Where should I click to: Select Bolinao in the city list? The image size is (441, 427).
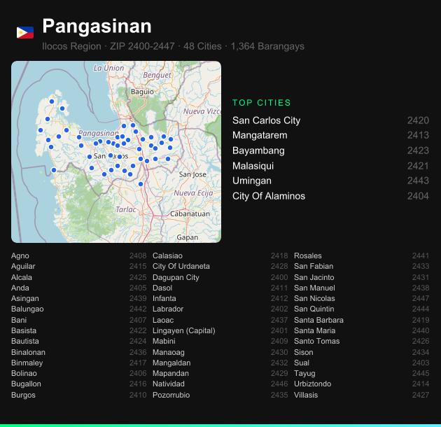[x=78, y=373]
